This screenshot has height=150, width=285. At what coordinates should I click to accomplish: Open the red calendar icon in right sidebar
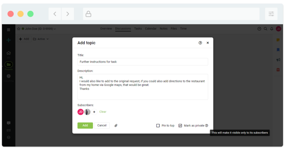[278, 70]
